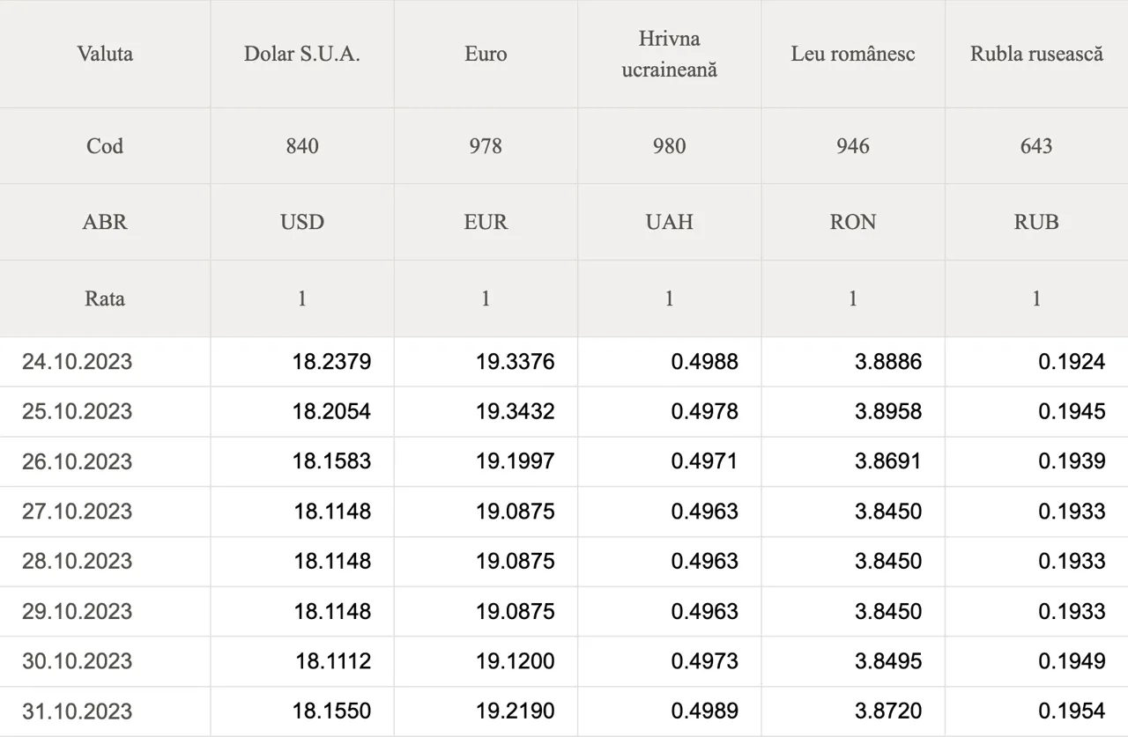Click the USD abbreviation cell
1128x737 pixels.
[x=302, y=222]
